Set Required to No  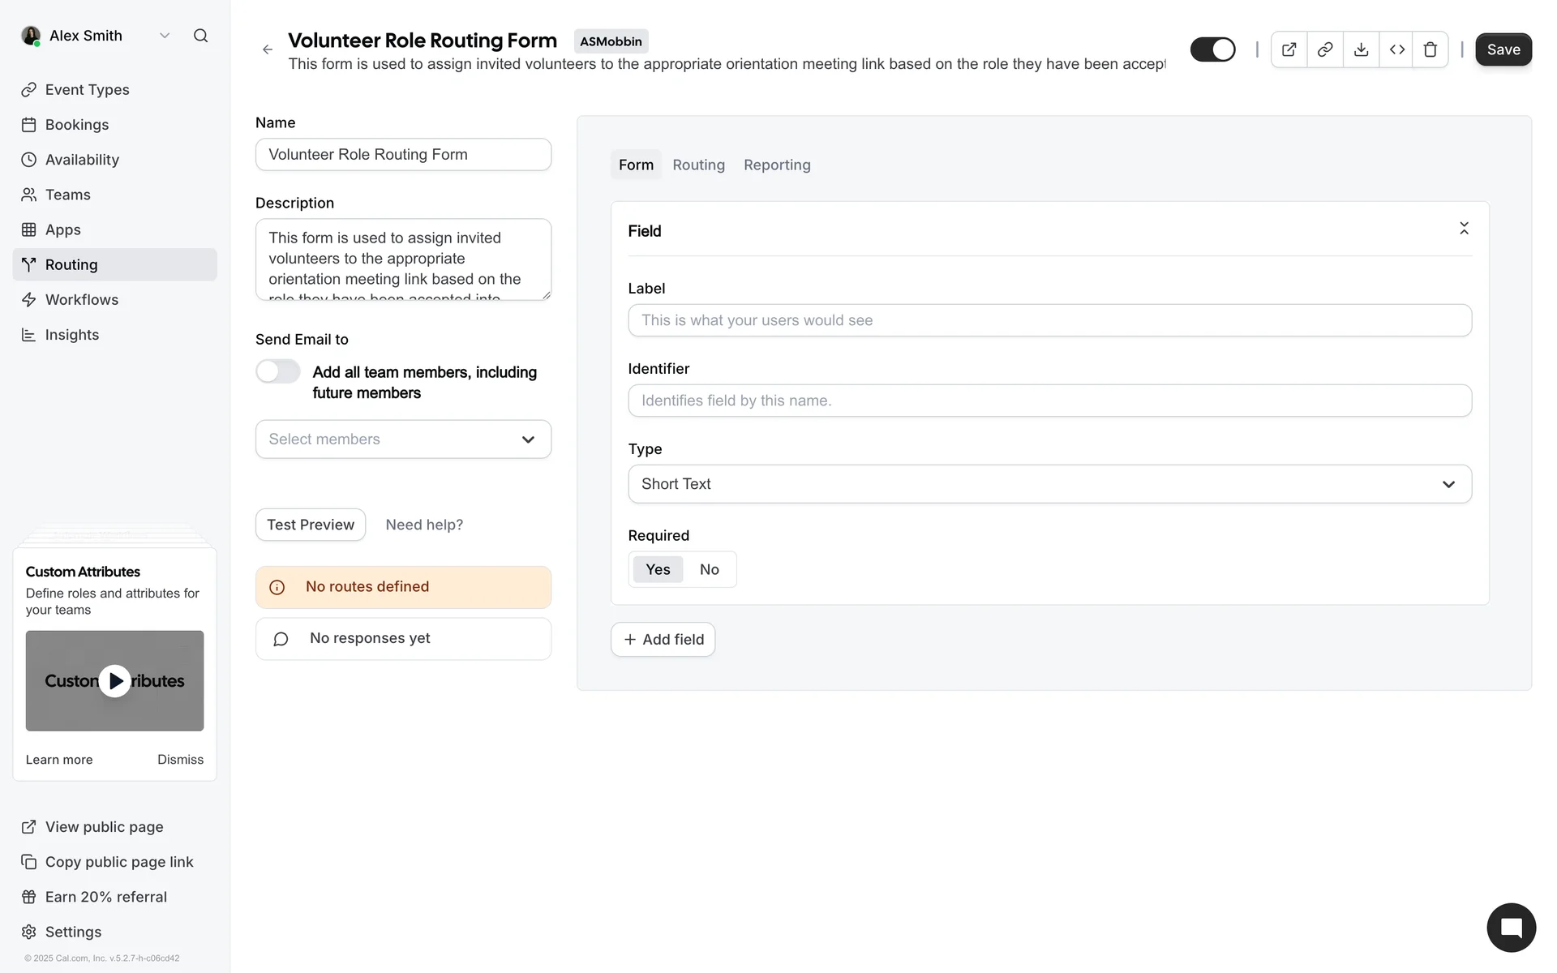click(709, 569)
